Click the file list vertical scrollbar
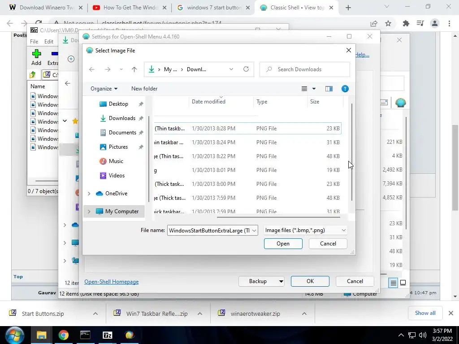 click(351, 152)
